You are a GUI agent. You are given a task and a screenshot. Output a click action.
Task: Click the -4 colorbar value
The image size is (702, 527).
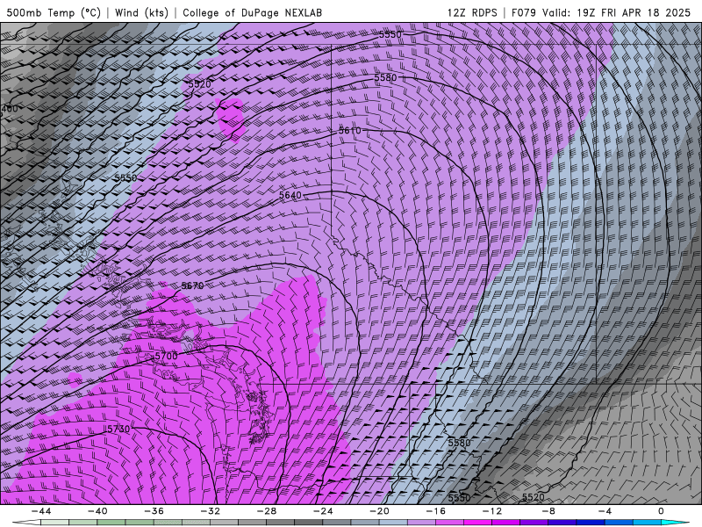pyautogui.click(x=605, y=511)
